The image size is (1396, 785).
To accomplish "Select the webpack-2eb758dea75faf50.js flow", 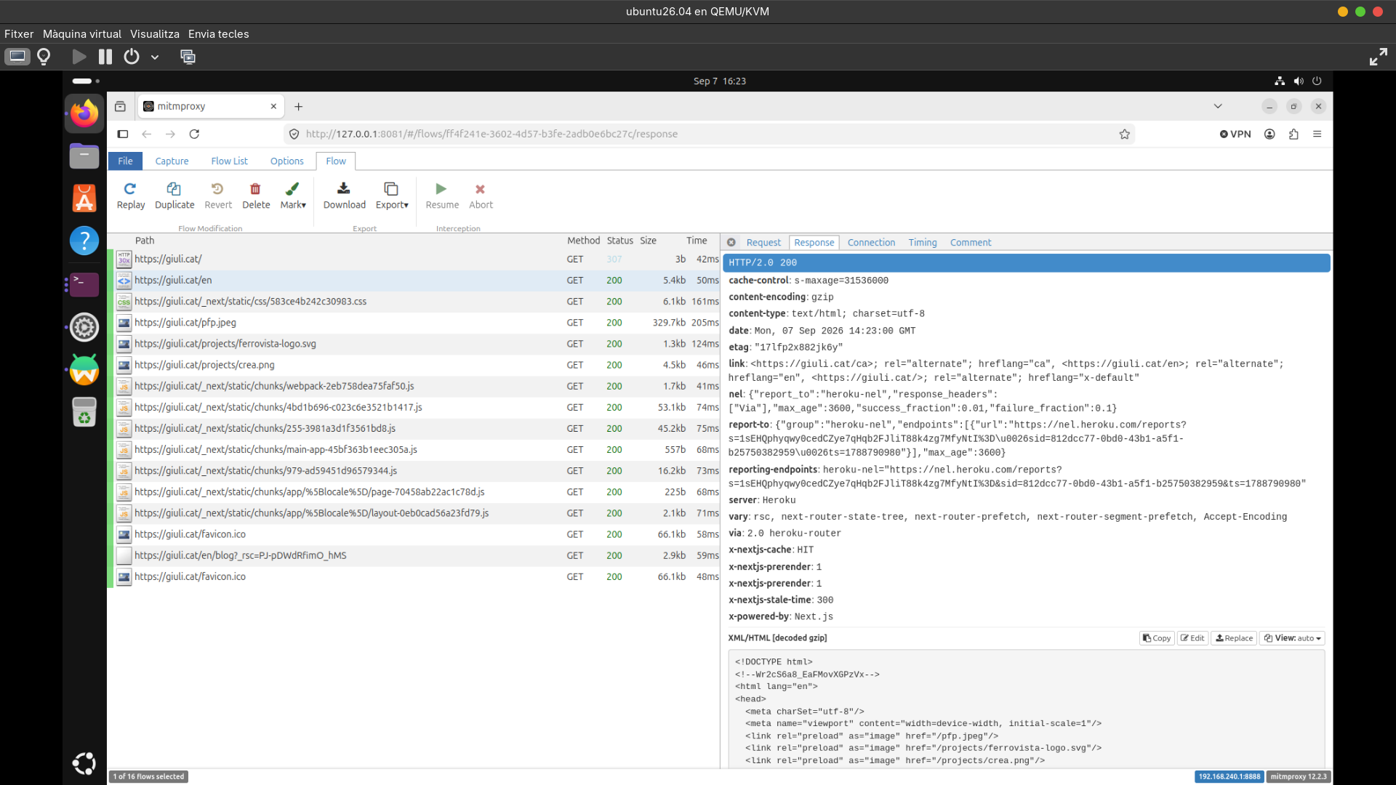I will tap(413, 386).
